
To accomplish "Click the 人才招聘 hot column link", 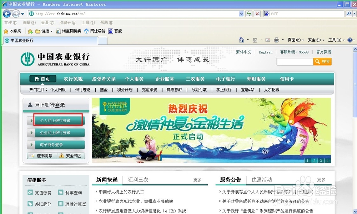I will (272, 90).
